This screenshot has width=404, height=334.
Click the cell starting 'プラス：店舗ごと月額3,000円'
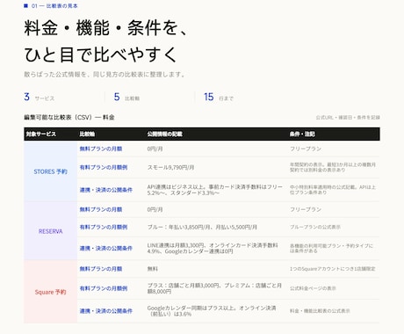(214, 288)
